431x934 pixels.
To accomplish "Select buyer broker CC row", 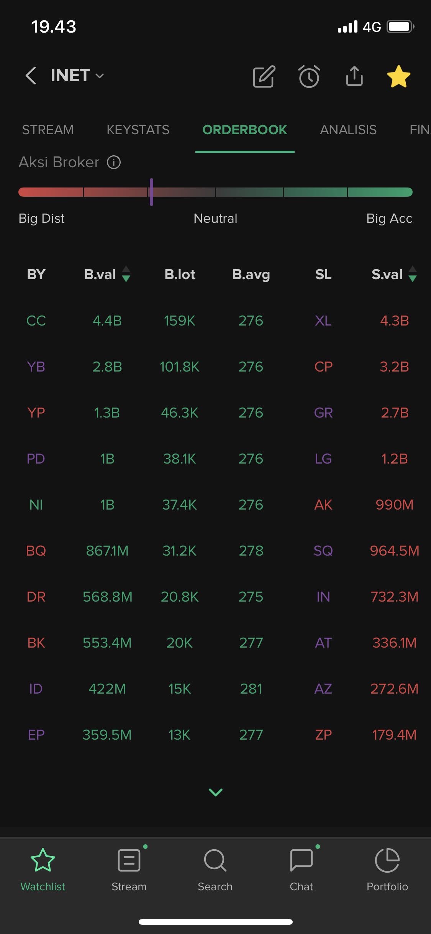I will pos(36,321).
